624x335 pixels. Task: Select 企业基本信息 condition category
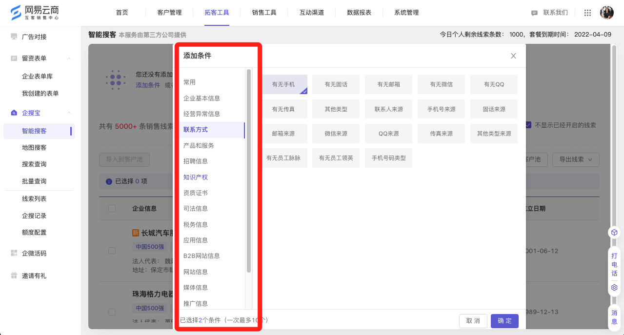tap(201, 98)
